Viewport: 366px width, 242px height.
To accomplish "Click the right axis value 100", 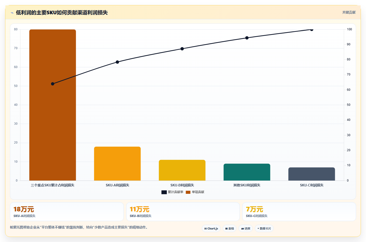I will 349,29.
